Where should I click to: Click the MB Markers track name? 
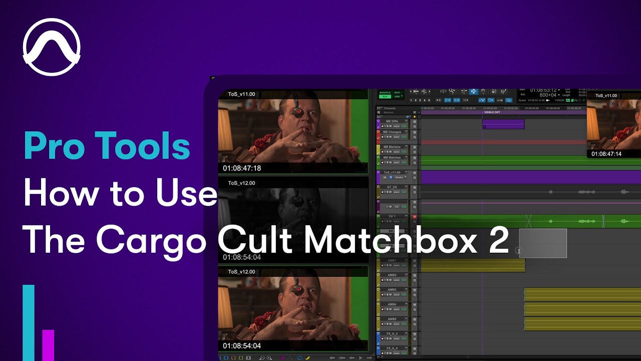[x=392, y=147]
